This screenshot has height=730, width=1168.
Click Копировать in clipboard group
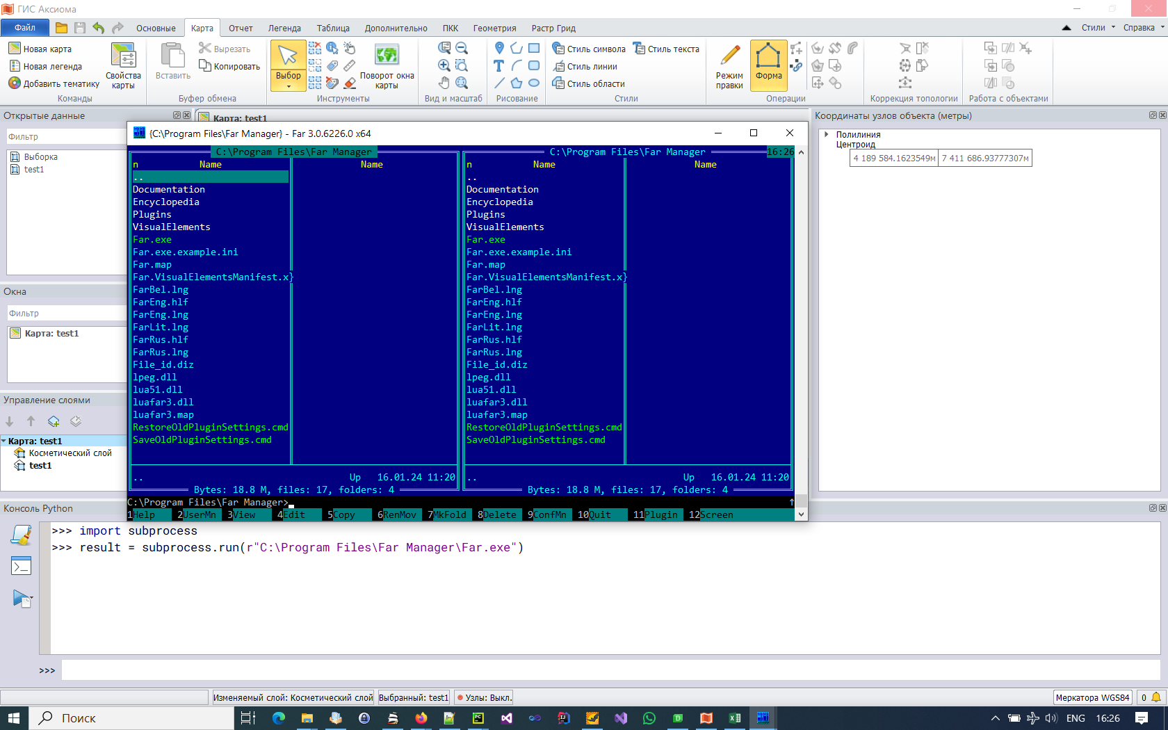coord(229,66)
